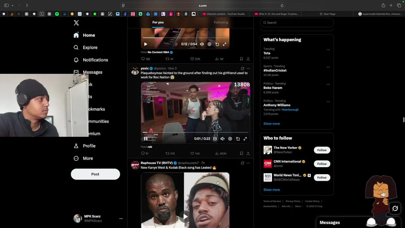Open #IndianCricket trending topic
The image size is (405, 228).
[x=275, y=71]
